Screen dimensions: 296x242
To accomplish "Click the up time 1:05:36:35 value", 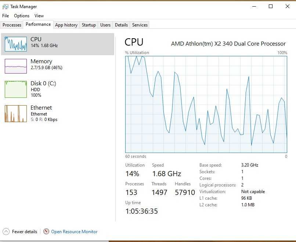I will tap(142, 211).
